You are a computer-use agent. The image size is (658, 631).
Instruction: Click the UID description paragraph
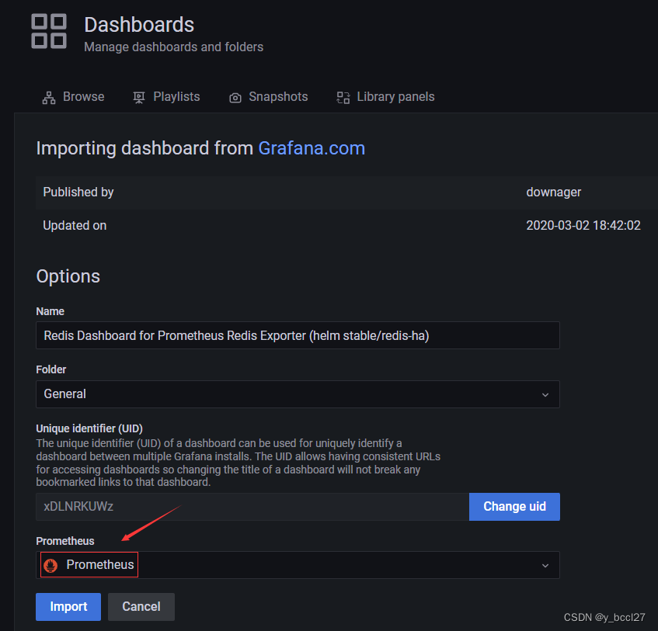tap(238, 463)
